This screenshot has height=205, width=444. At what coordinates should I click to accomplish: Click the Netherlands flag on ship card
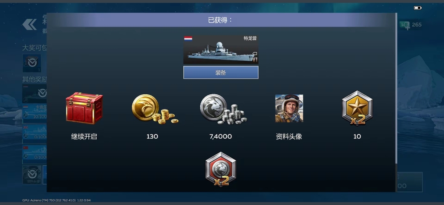tap(188, 39)
